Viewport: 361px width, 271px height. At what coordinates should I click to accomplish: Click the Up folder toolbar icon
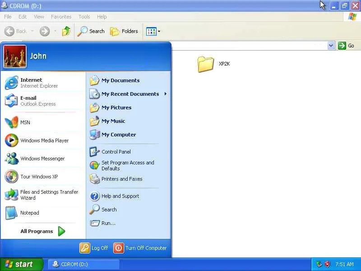pyautogui.click(x=66, y=31)
